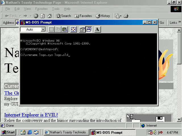Click the Internet zone indicator in status bar
The width and height of the screenshot is (182, 136).
tap(160, 126)
